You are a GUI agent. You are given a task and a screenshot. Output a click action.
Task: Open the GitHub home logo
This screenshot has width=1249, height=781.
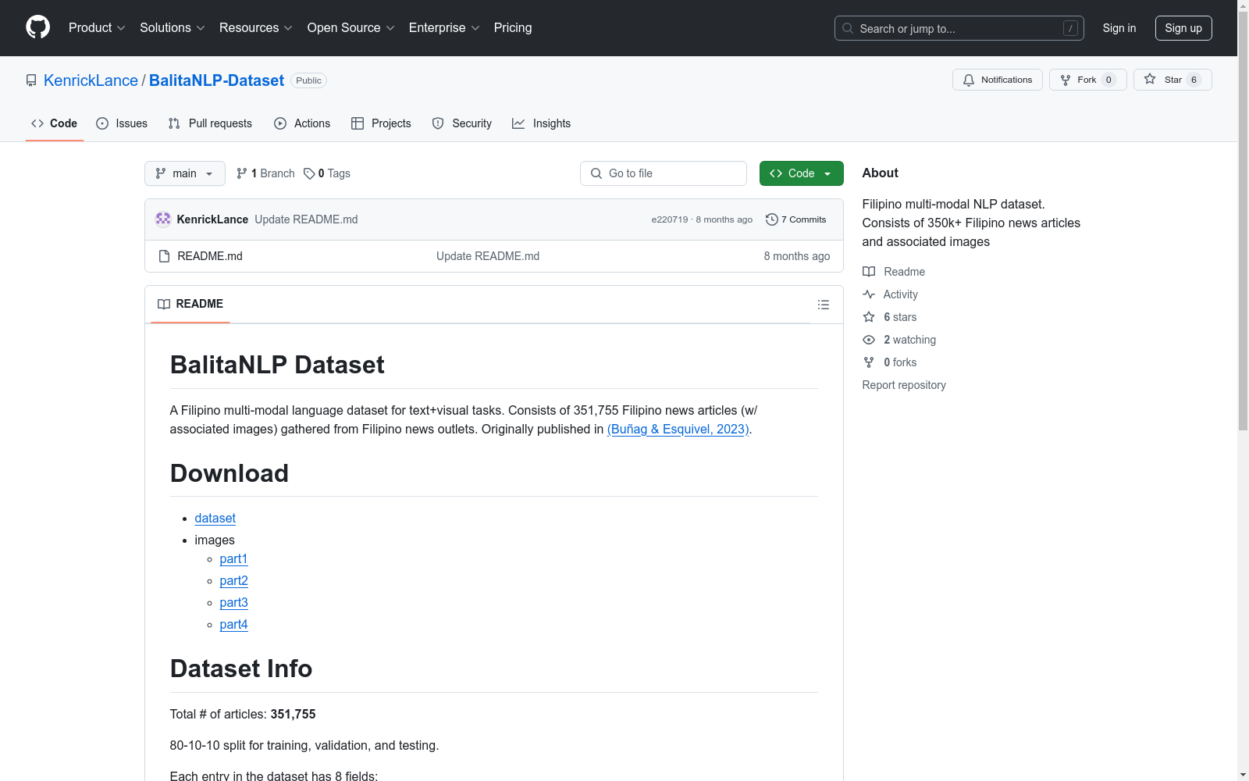pyautogui.click(x=37, y=27)
